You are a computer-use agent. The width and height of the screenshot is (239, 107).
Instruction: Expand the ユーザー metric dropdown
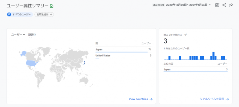[x=24, y=35]
